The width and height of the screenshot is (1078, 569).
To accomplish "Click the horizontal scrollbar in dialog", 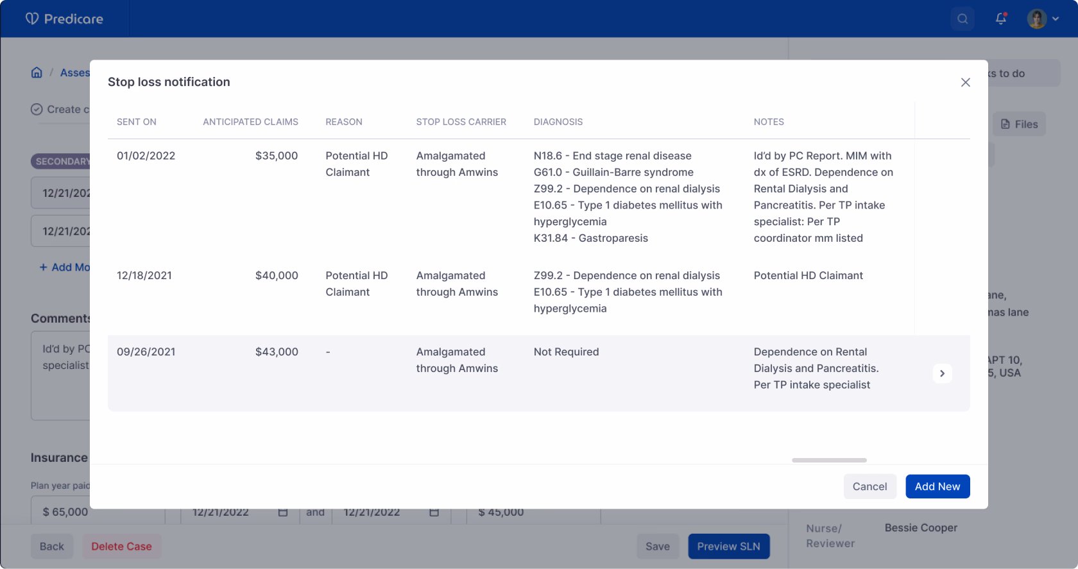I will click(x=829, y=460).
